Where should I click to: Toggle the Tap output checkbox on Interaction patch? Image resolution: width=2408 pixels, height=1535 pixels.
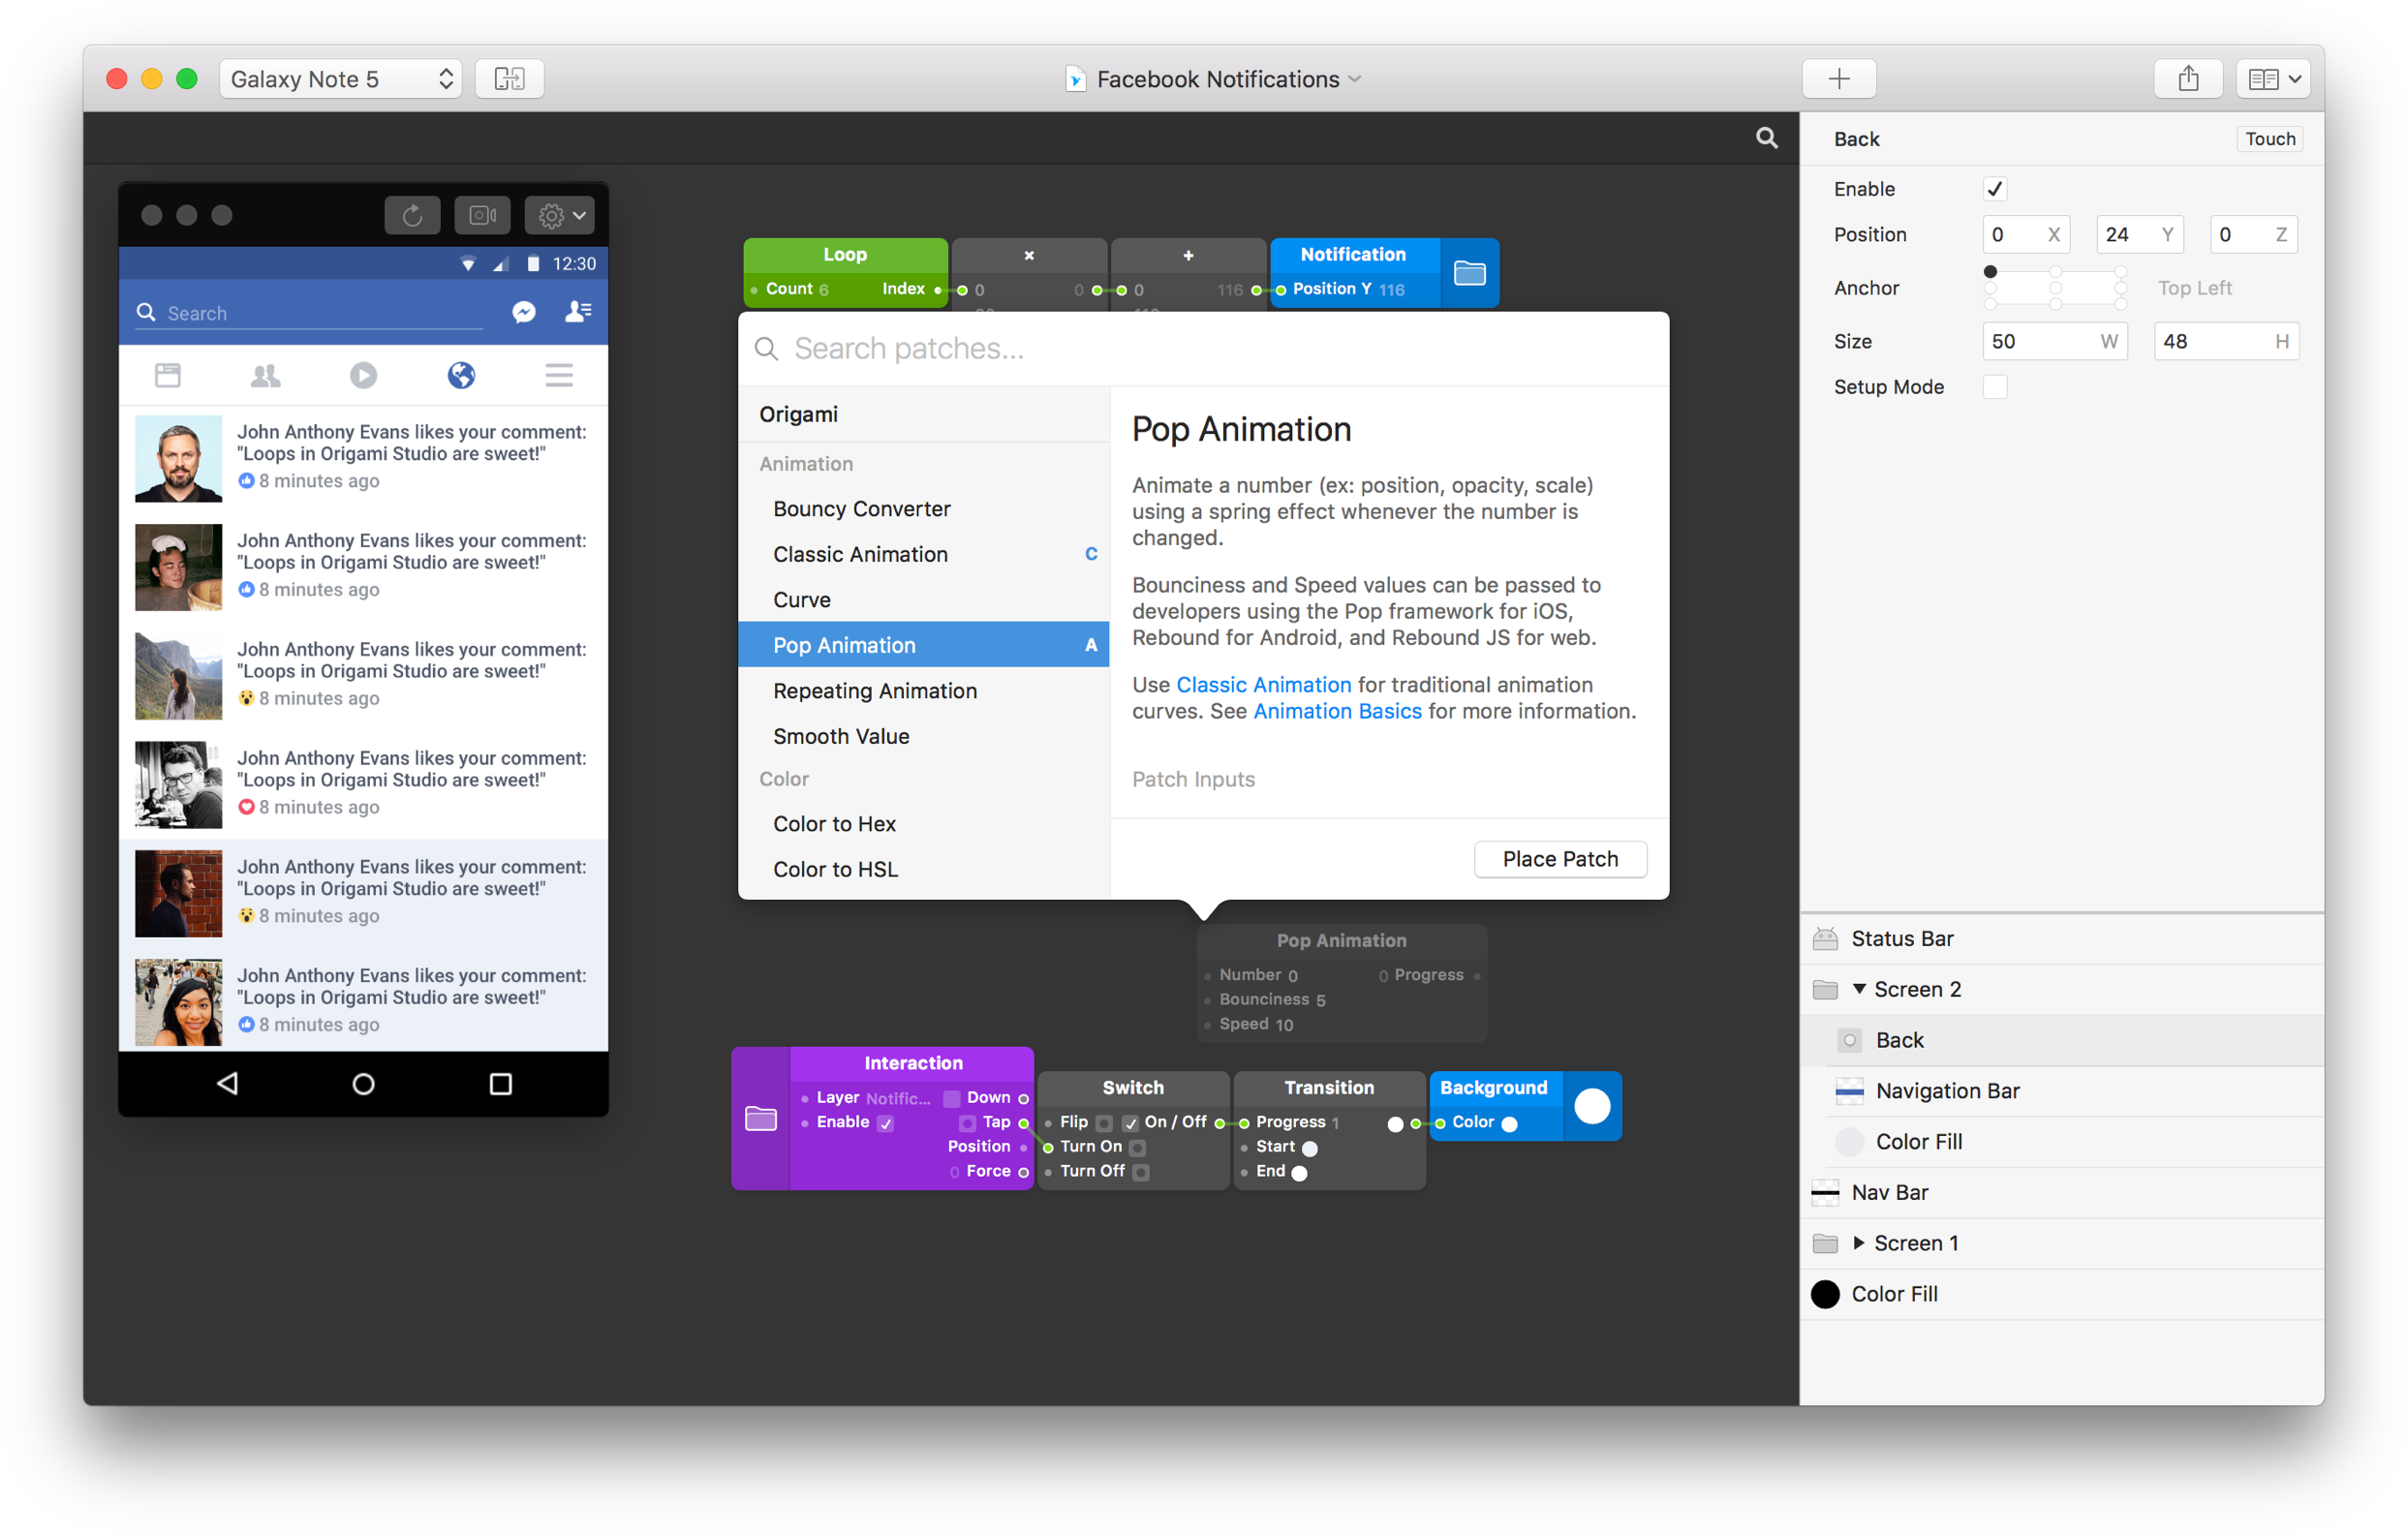967,1123
